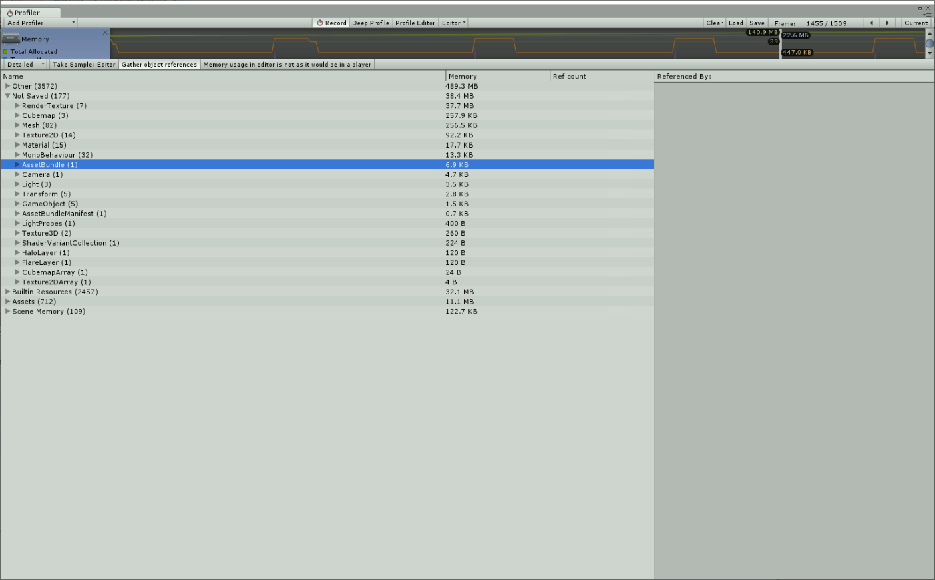
Task: Expand the Camera (1) node
Action: point(17,174)
